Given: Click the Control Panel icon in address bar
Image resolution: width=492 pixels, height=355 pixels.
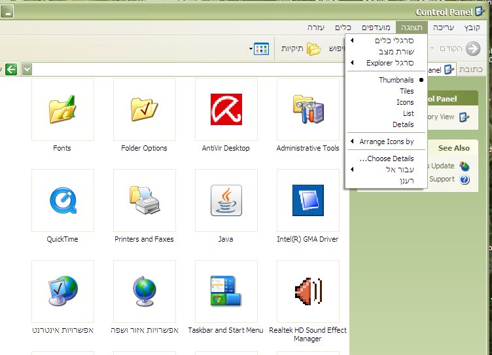Looking at the screenshot, I should click(x=449, y=69).
